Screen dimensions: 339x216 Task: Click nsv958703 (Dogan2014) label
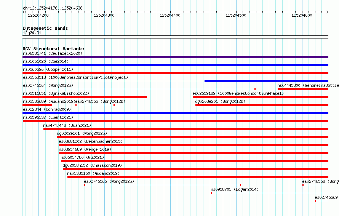pos(235,189)
